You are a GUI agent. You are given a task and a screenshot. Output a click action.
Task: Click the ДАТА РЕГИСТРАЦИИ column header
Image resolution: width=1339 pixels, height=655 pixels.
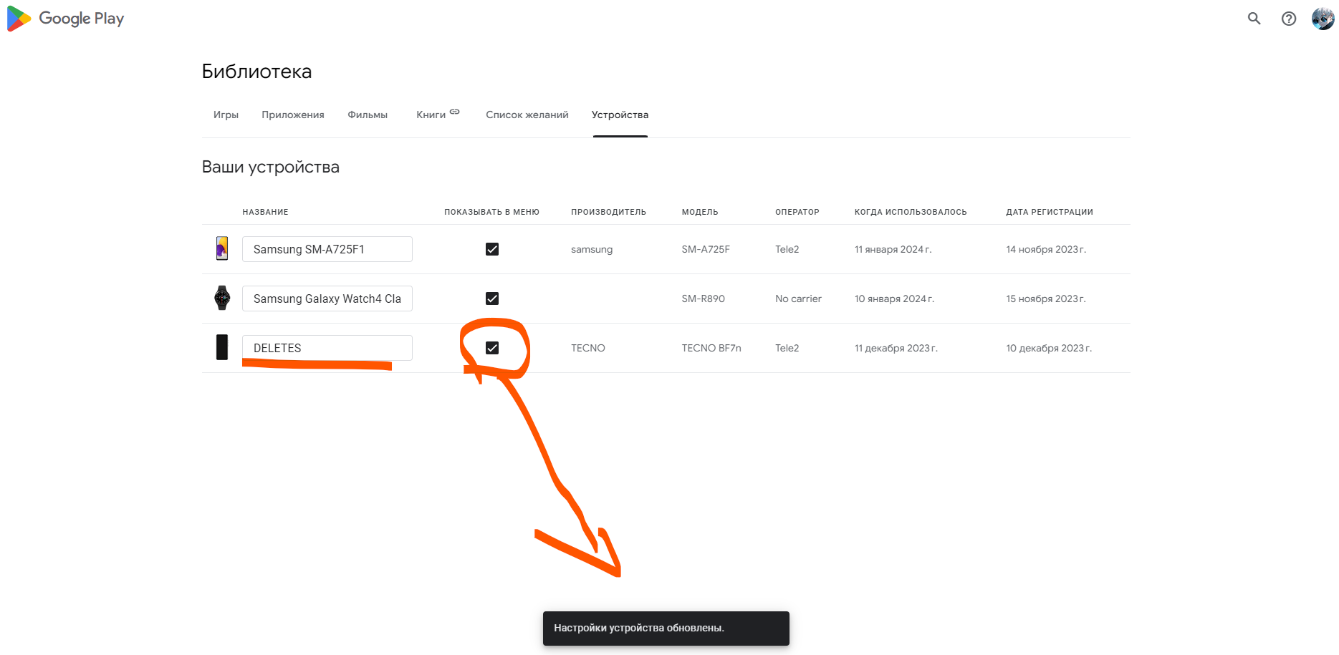(x=1050, y=212)
